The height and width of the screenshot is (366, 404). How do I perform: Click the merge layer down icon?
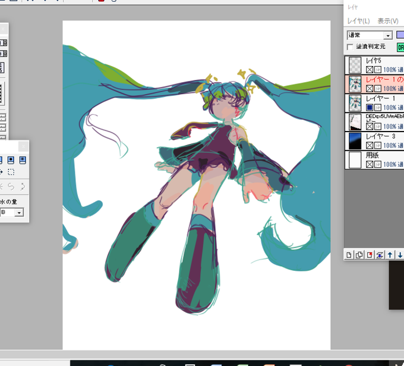pyautogui.click(x=380, y=255)
